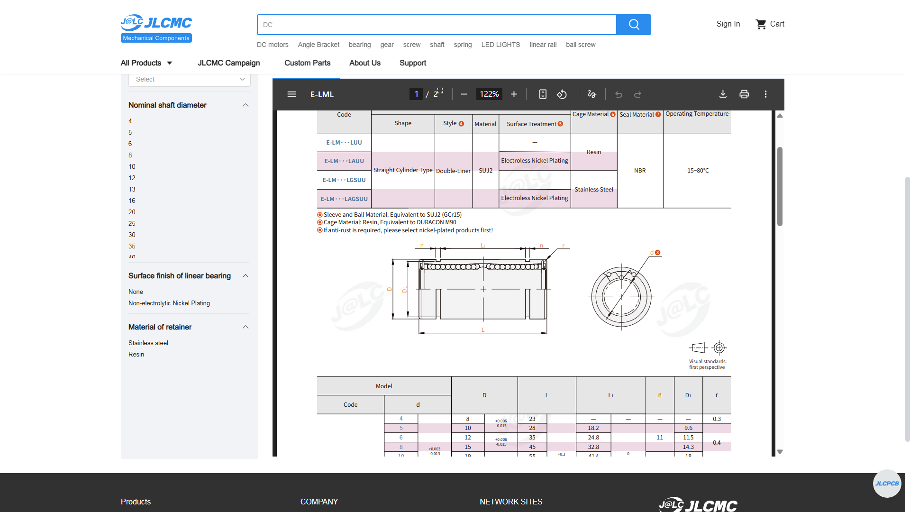Image resolution: width=910 pixels, height=512 pixels.
Task: Select Non-electrolytic Nickel Plating filter
Action: pos(169,303)
